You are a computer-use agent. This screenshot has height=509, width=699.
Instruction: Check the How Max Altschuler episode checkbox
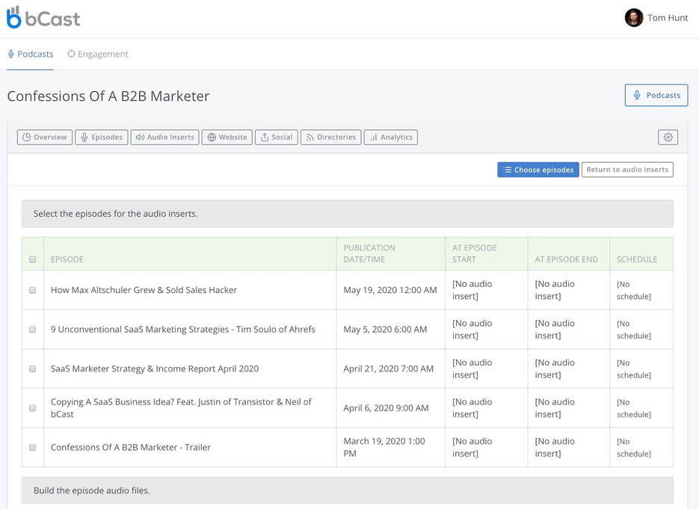click(x=32, y=289)
